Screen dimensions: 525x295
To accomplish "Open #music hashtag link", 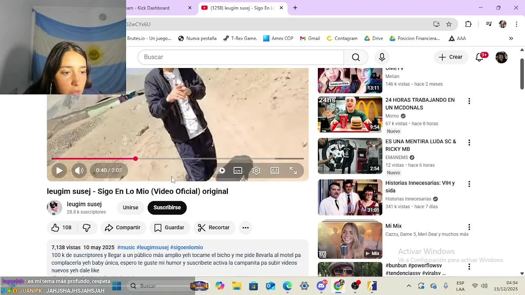I will (x=126, y=247).
